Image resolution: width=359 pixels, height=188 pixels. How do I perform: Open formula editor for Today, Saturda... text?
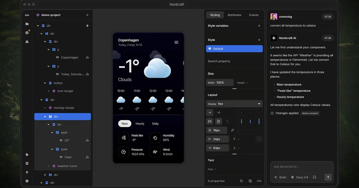pos(87,74)
